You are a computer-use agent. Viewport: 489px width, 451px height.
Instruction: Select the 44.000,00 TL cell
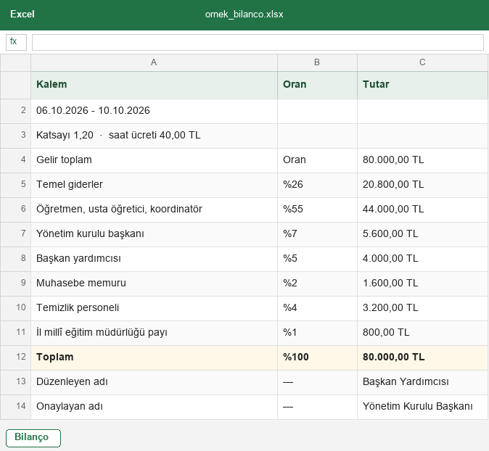coord(422,210)
